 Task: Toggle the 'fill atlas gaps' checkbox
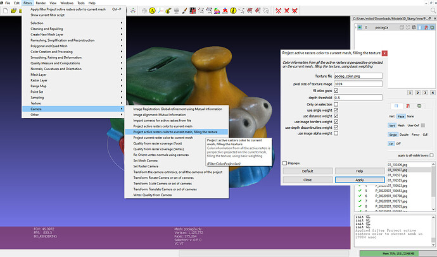336,91
